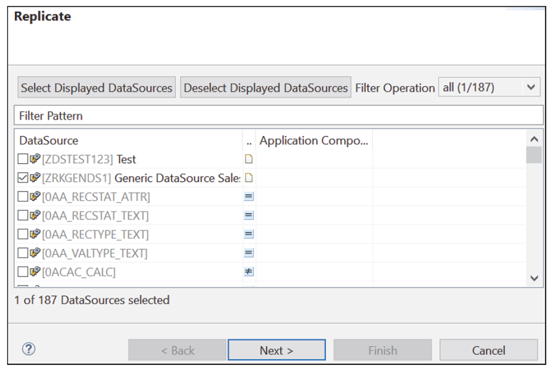Click the DataSource icon next to ZDSTEST123 Test

click(34, 159)
